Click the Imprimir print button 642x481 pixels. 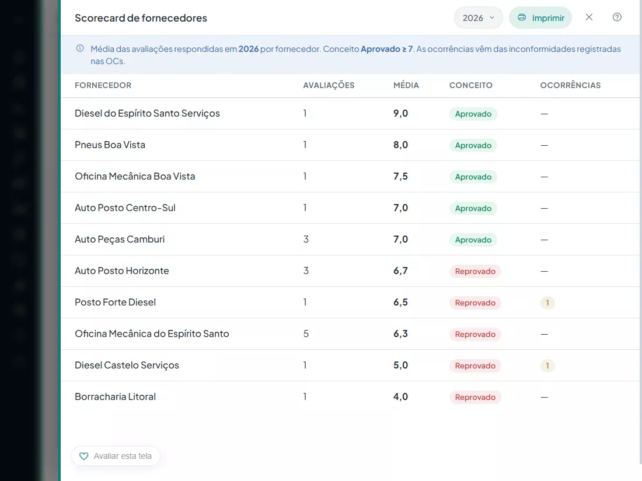coord(540,17)
